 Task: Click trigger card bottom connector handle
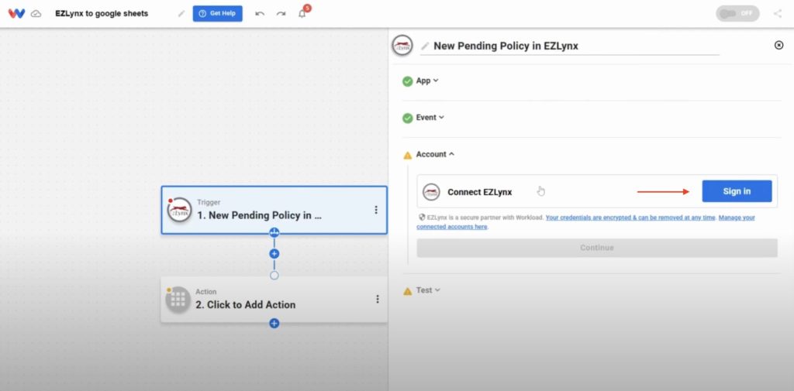click(274, 233)
